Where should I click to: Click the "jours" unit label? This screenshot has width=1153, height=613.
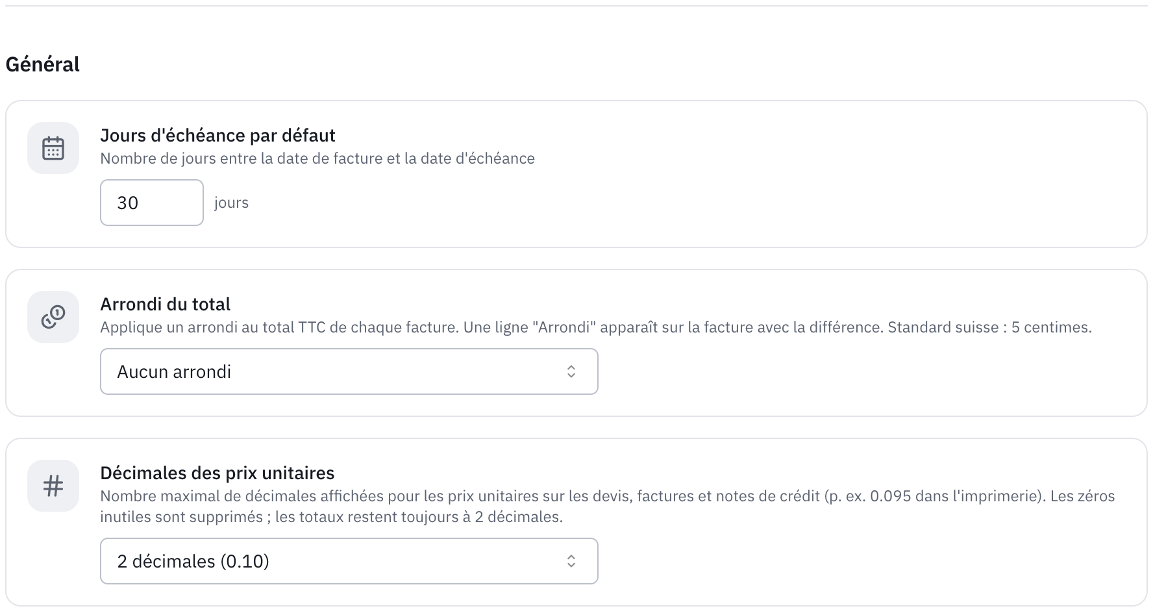pyautogui.click(x=232, y=203)
